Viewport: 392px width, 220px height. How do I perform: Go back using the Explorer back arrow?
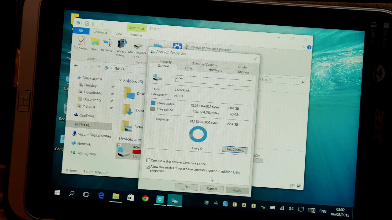76,65
